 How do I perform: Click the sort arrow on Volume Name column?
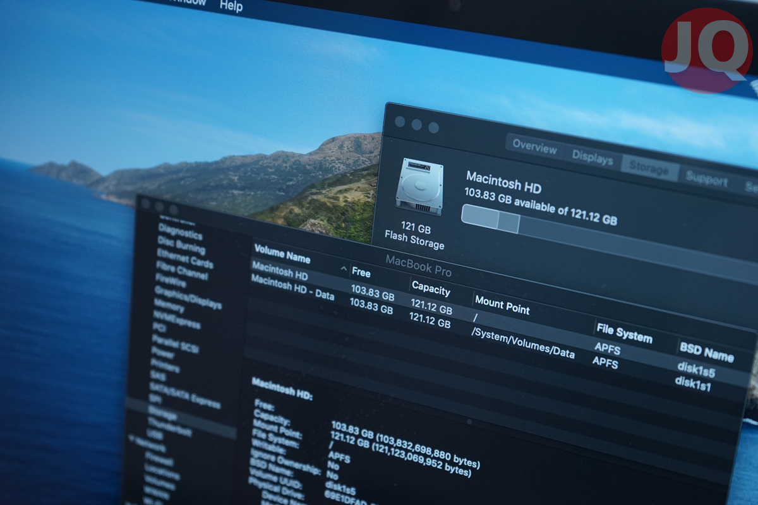click(344, 270)
